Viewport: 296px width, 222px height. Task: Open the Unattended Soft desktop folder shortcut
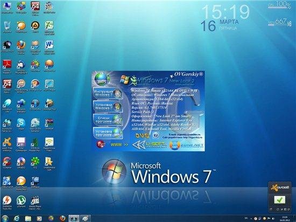click(49, 163)
